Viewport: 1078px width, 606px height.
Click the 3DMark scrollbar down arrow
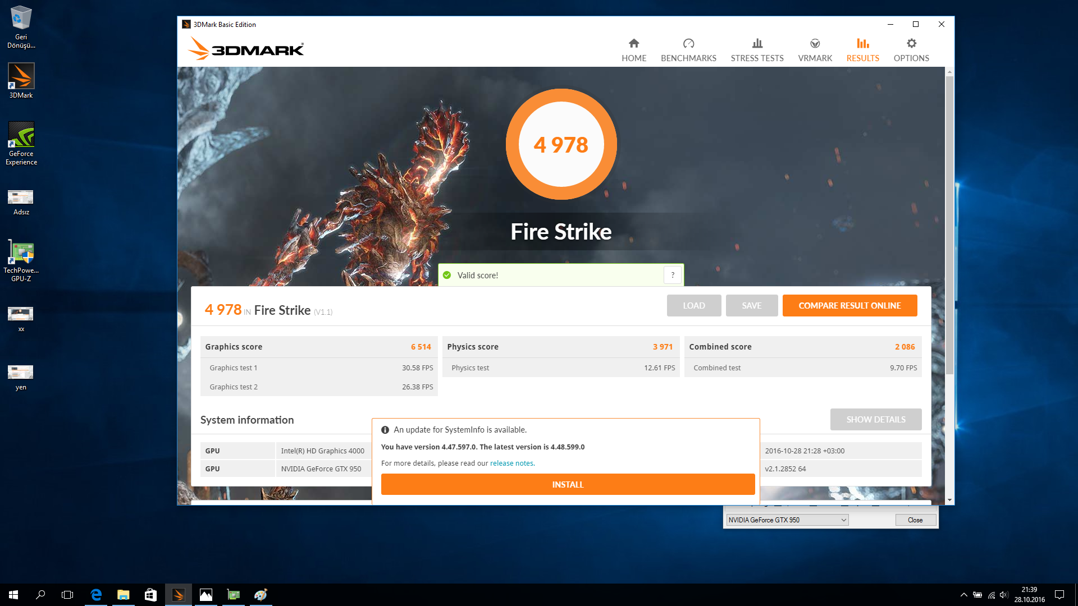click(x=949, y=500)
